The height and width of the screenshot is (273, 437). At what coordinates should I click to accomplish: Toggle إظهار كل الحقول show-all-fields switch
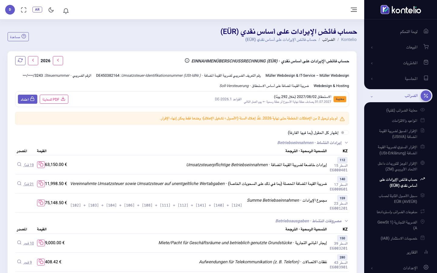coord(344,133)
